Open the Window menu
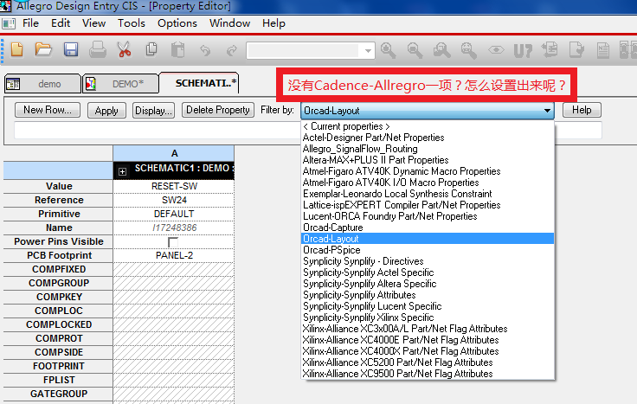 click(229, 23)
